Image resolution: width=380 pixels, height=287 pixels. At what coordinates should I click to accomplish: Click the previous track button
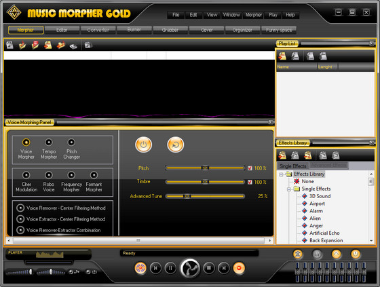click(155, 268)
